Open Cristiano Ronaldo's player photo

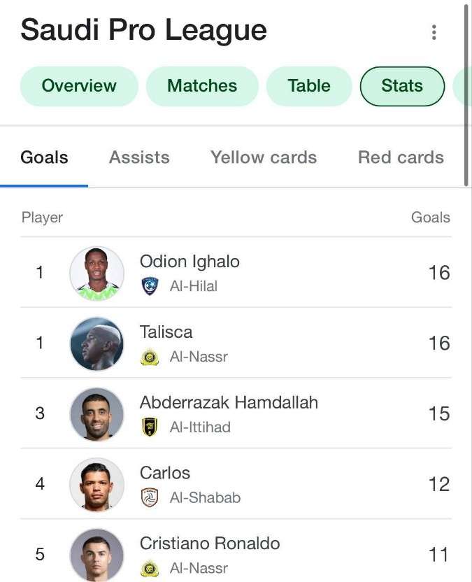(x=97, y=554)
